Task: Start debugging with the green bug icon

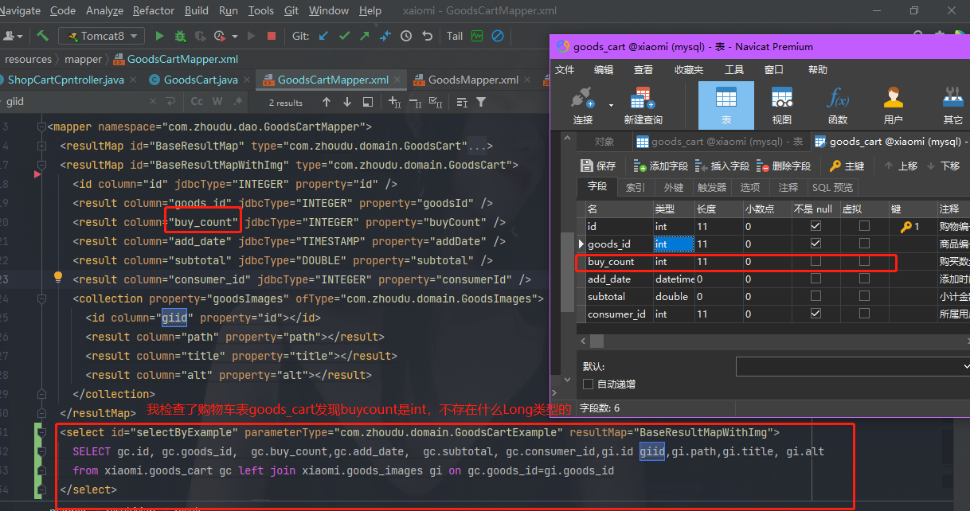Action: point(180,36)
